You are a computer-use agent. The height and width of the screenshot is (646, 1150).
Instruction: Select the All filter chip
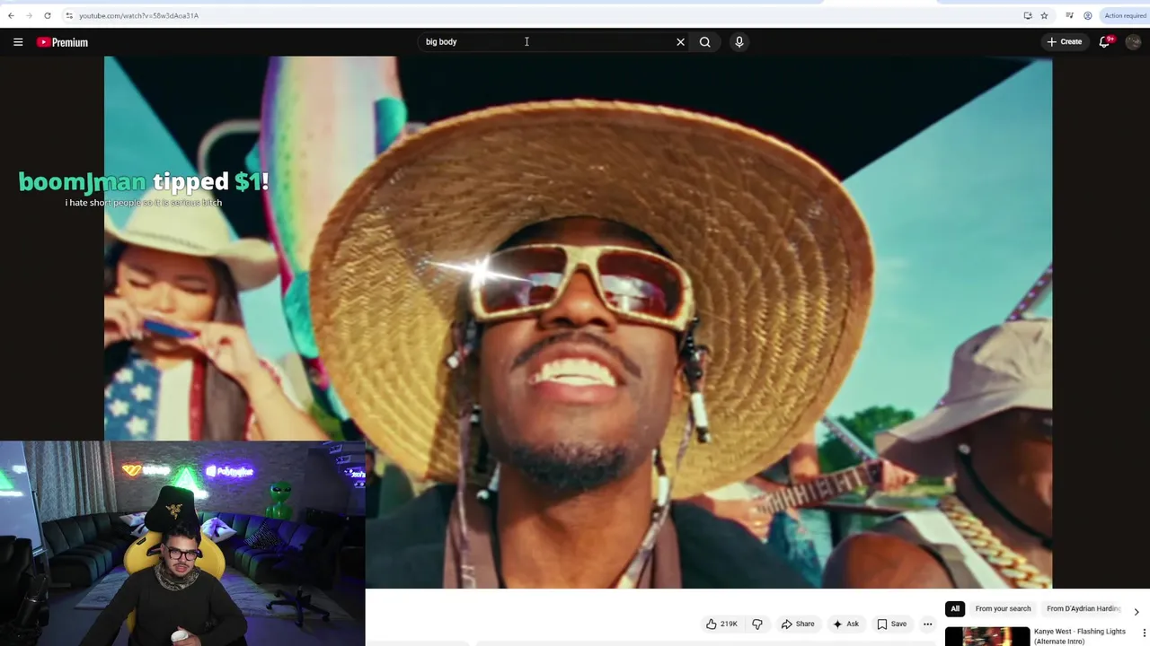click(955, 609)
